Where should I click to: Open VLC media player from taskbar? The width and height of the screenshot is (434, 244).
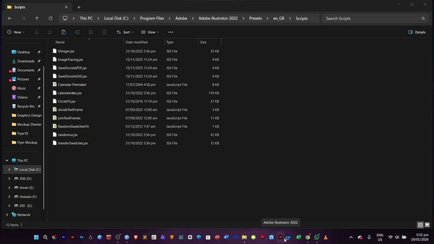coord(325,237)
